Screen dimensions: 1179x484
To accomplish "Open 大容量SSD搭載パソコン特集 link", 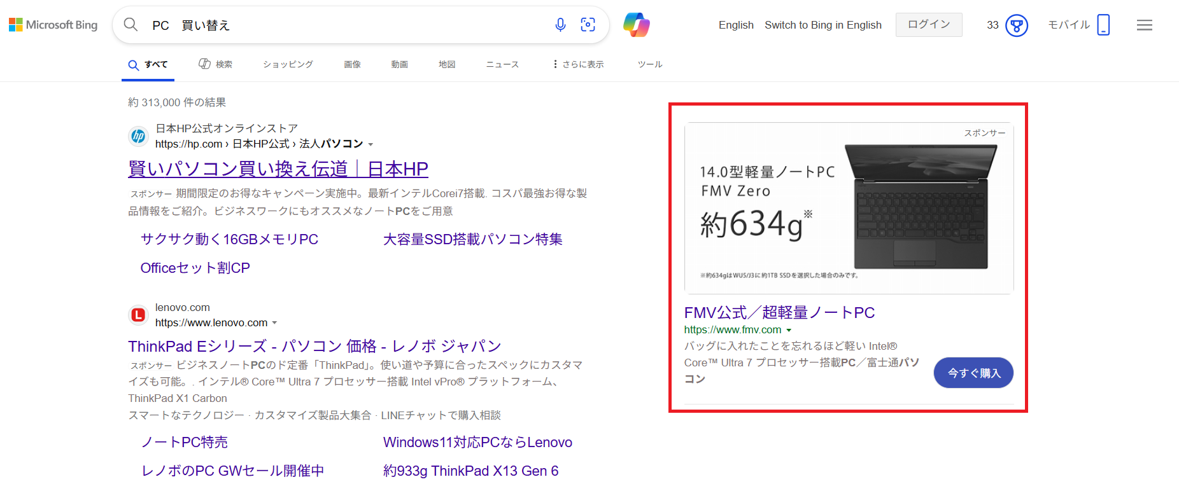I will 473,239.
